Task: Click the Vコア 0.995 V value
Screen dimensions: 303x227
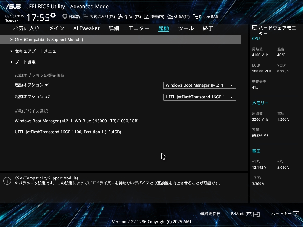Action: click(283, 71)
